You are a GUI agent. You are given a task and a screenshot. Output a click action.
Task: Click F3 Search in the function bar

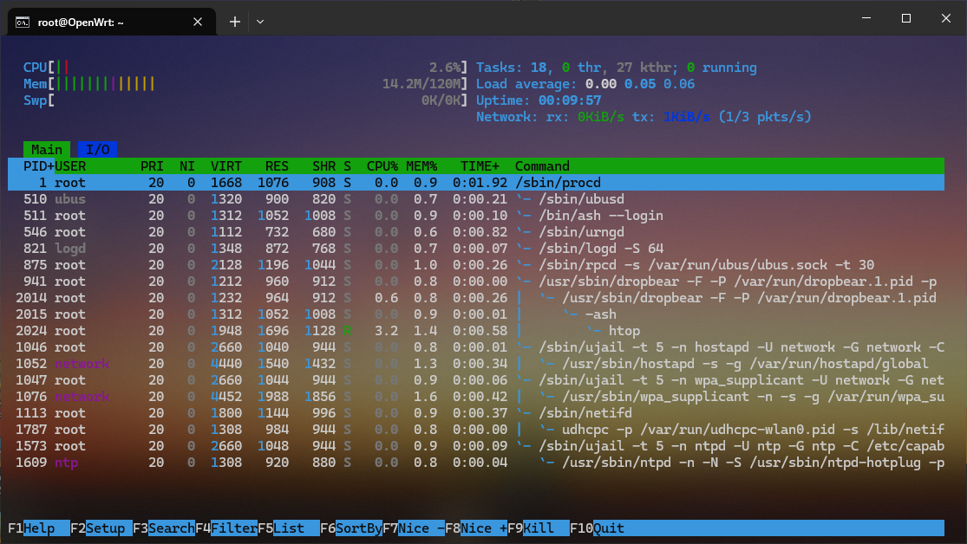click(164, 528)
